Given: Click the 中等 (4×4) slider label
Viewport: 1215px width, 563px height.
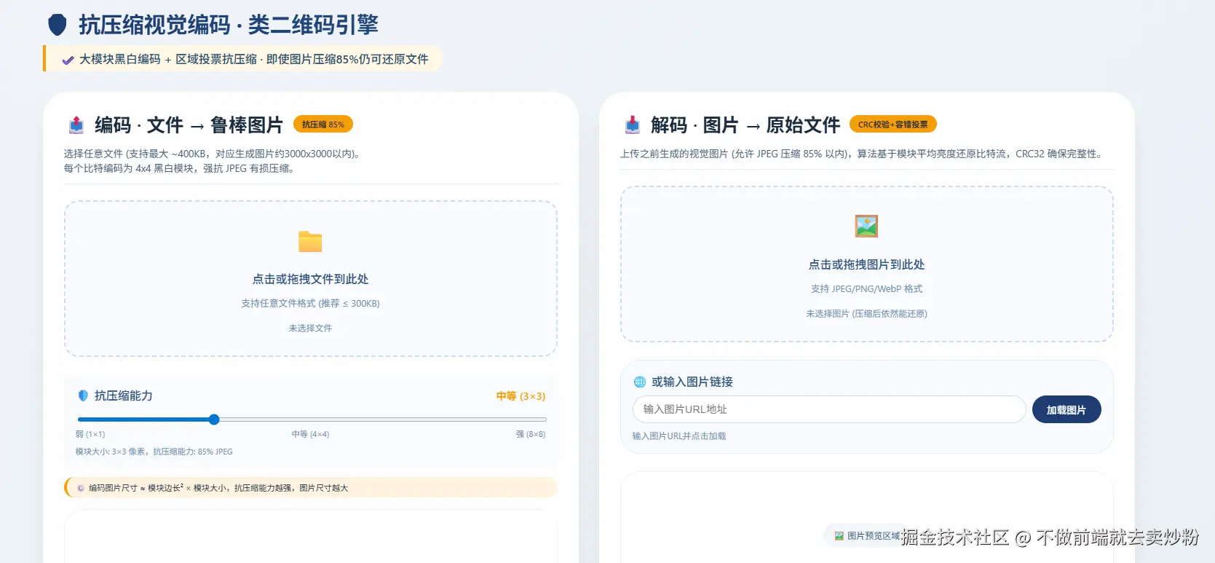Looking at the screenshot, I should (x=310, y=434).
